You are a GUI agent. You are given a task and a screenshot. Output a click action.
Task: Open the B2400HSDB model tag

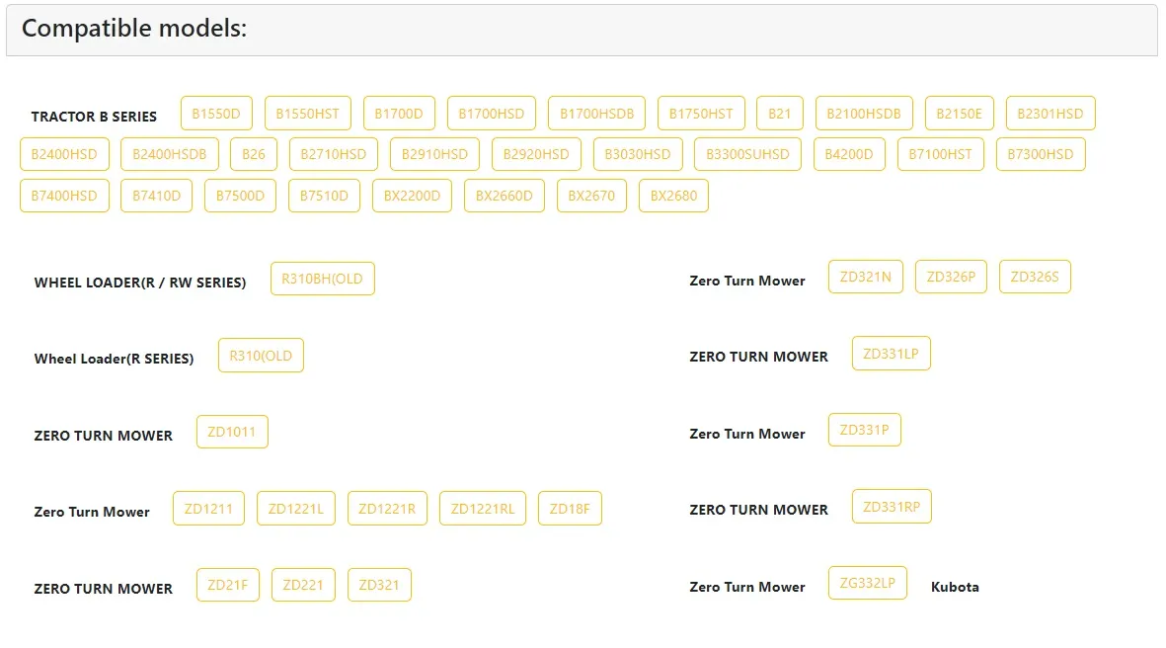click(170, 154)
